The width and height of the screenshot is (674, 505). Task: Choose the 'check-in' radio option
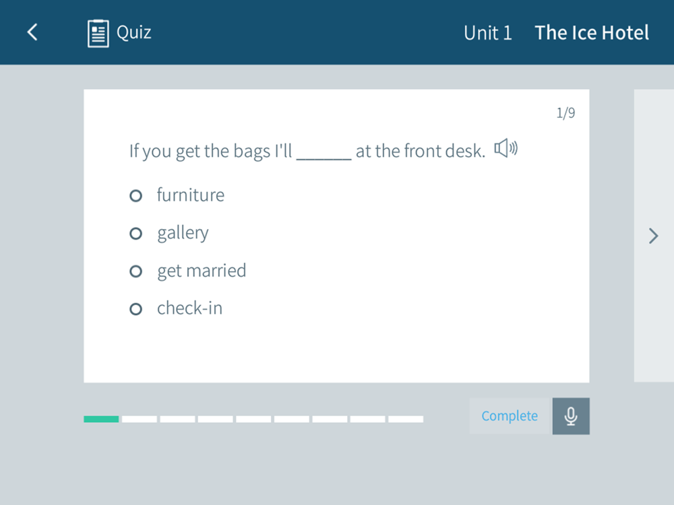(136, 309)
